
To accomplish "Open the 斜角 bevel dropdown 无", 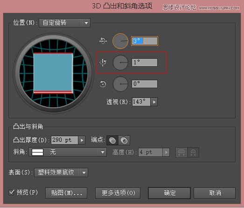I will tap(68, 152).
